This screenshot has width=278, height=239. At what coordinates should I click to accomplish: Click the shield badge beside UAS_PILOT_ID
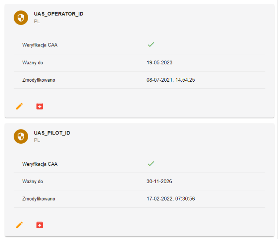pyautogui.click(x=21, y=136)
